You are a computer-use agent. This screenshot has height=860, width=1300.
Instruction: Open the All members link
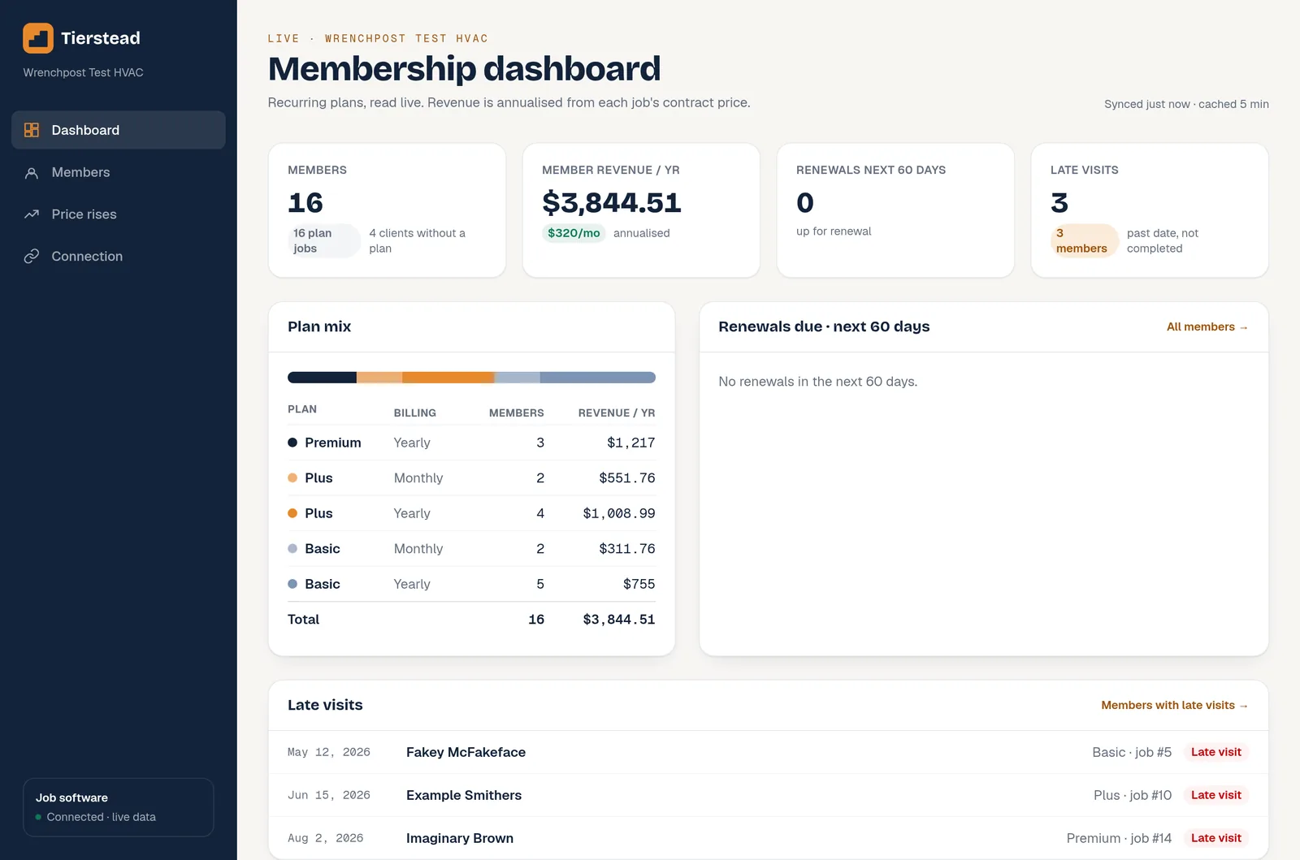pos(1207,326)
